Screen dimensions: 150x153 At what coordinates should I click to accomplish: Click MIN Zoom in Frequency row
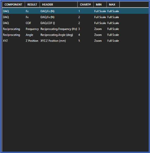pyautogui.click(x=98, y=29)
